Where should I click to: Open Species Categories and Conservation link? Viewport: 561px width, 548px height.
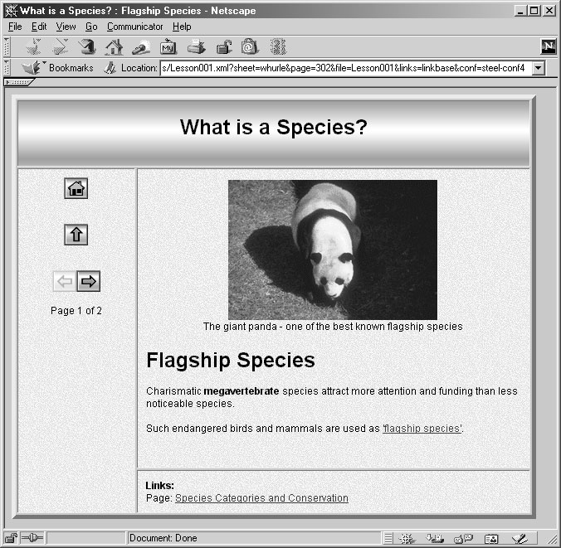[x=261, y=498]
